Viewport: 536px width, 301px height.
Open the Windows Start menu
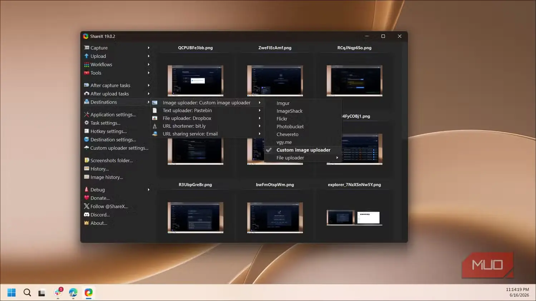[11, 293]
